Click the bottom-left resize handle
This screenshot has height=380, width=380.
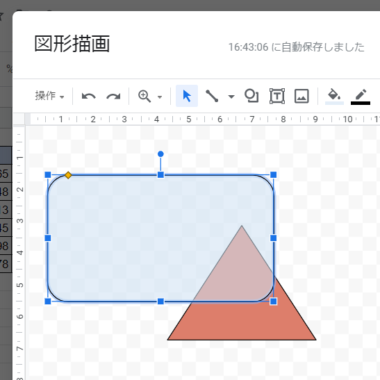click(48, 301)
